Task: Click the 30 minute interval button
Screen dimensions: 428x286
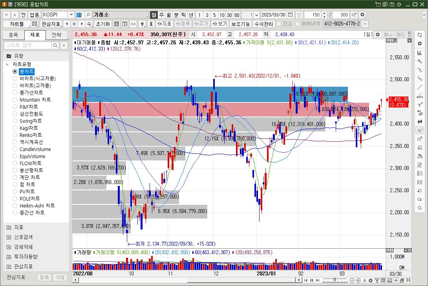Action: point(230,15)
